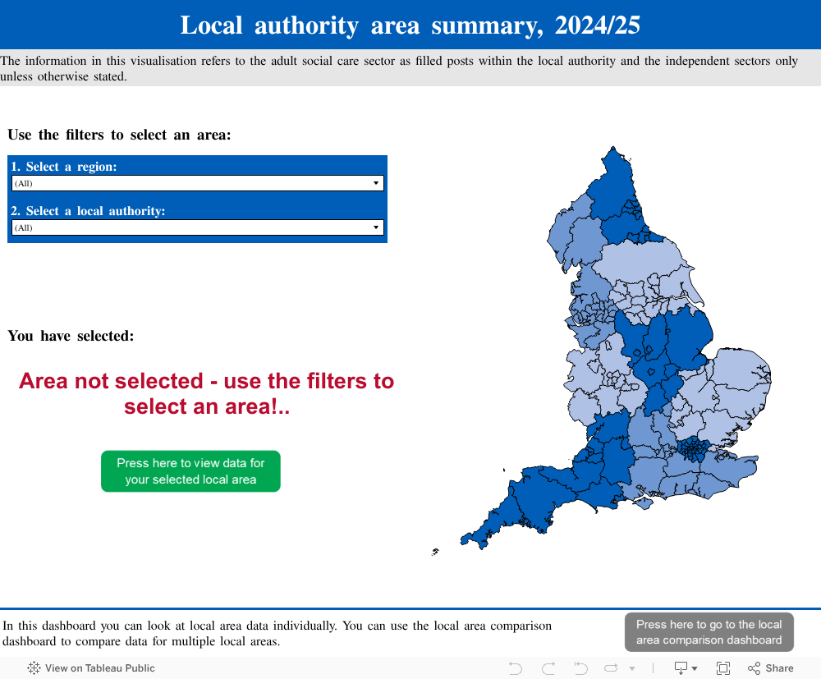Click the green view data for selected area button

point(190,471)
